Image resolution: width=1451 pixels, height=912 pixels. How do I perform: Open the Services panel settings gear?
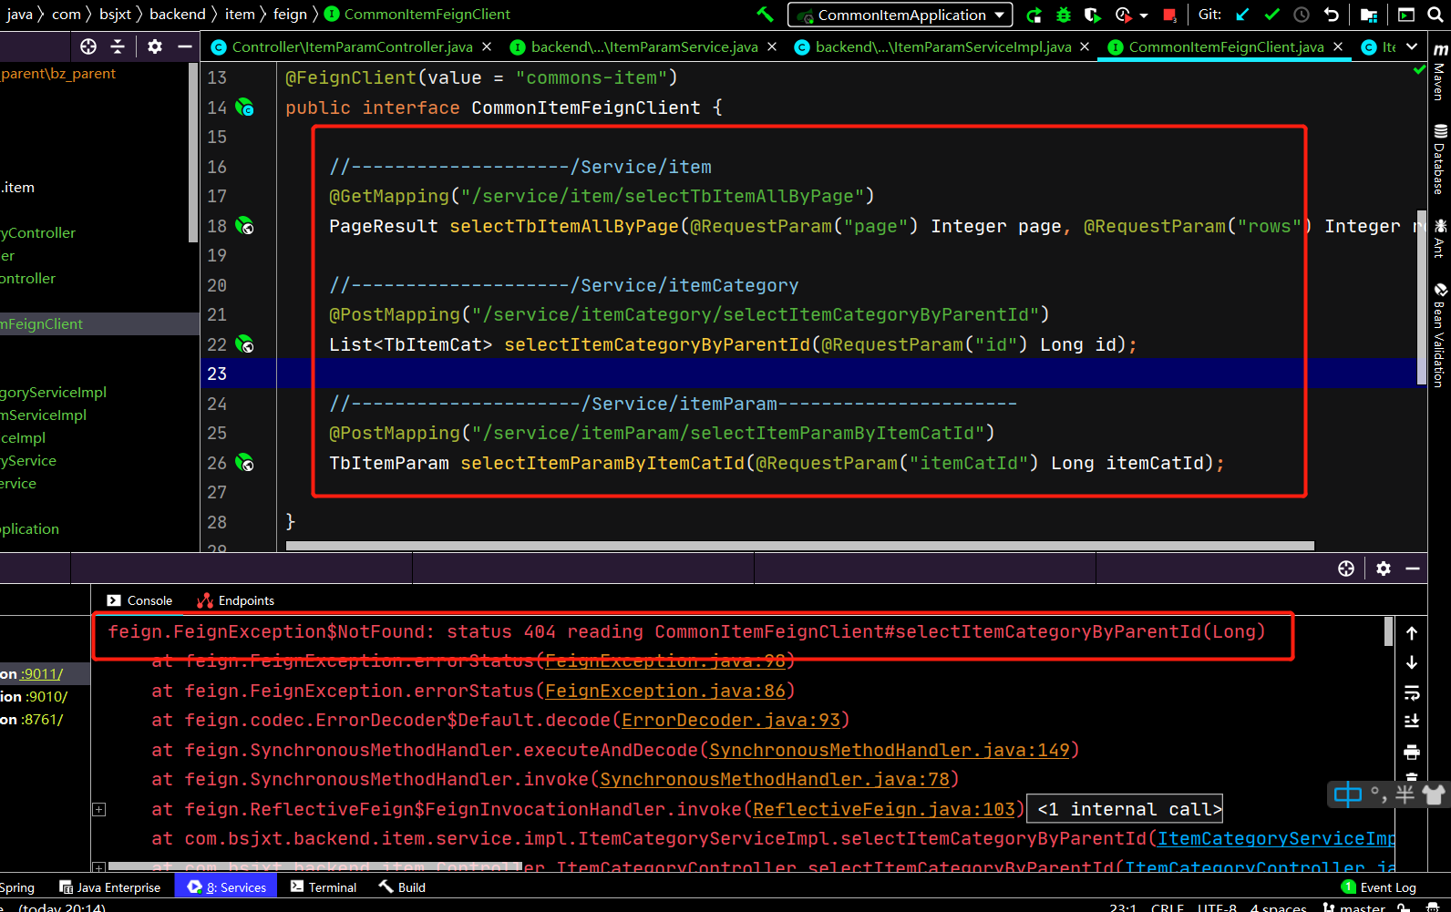tap(1384, 569)
